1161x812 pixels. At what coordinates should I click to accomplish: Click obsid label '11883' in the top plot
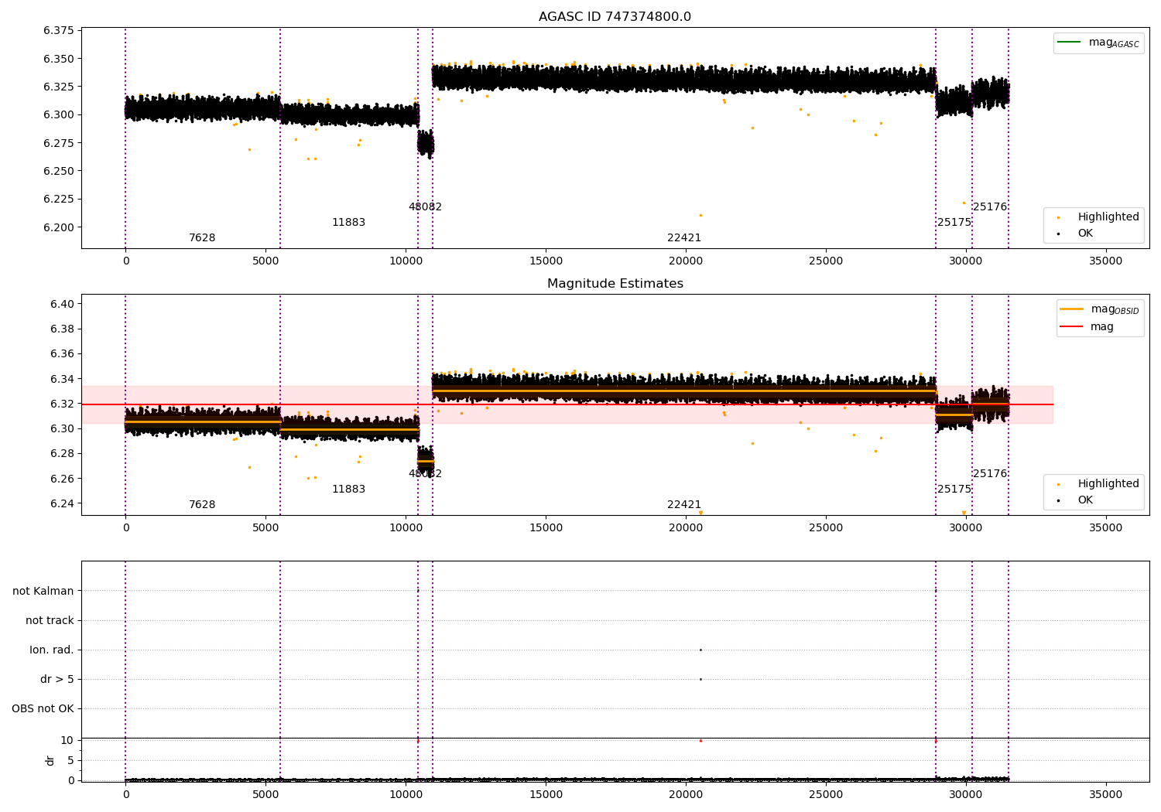[348, 222]
